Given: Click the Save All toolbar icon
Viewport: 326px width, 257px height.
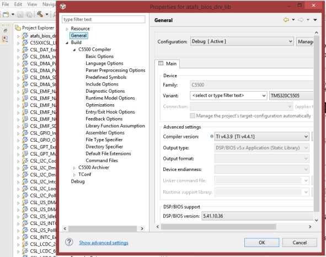Looking at the screenshot, I should pyautogui.click(x=29, y=14).
